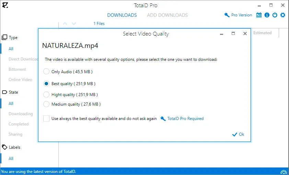The width and height of the screenshot is (289, 175).
Task: Select the Best quality radio button
Action: (46, 83)
